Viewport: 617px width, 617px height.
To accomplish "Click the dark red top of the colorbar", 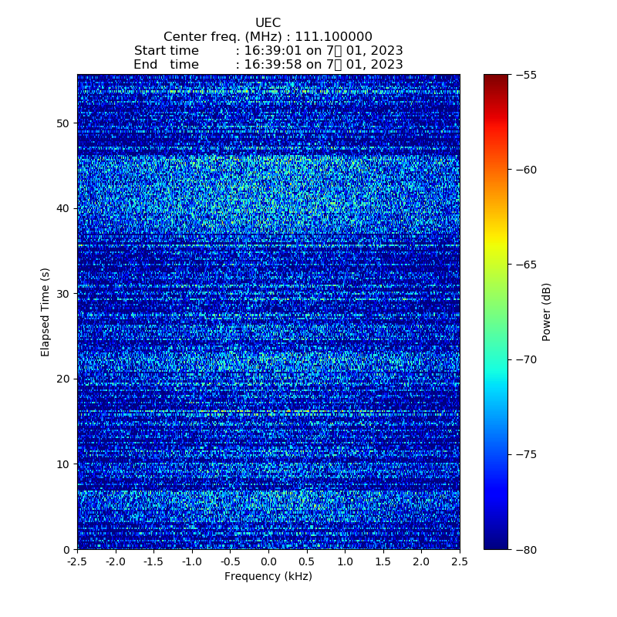I will pos(496,79).
